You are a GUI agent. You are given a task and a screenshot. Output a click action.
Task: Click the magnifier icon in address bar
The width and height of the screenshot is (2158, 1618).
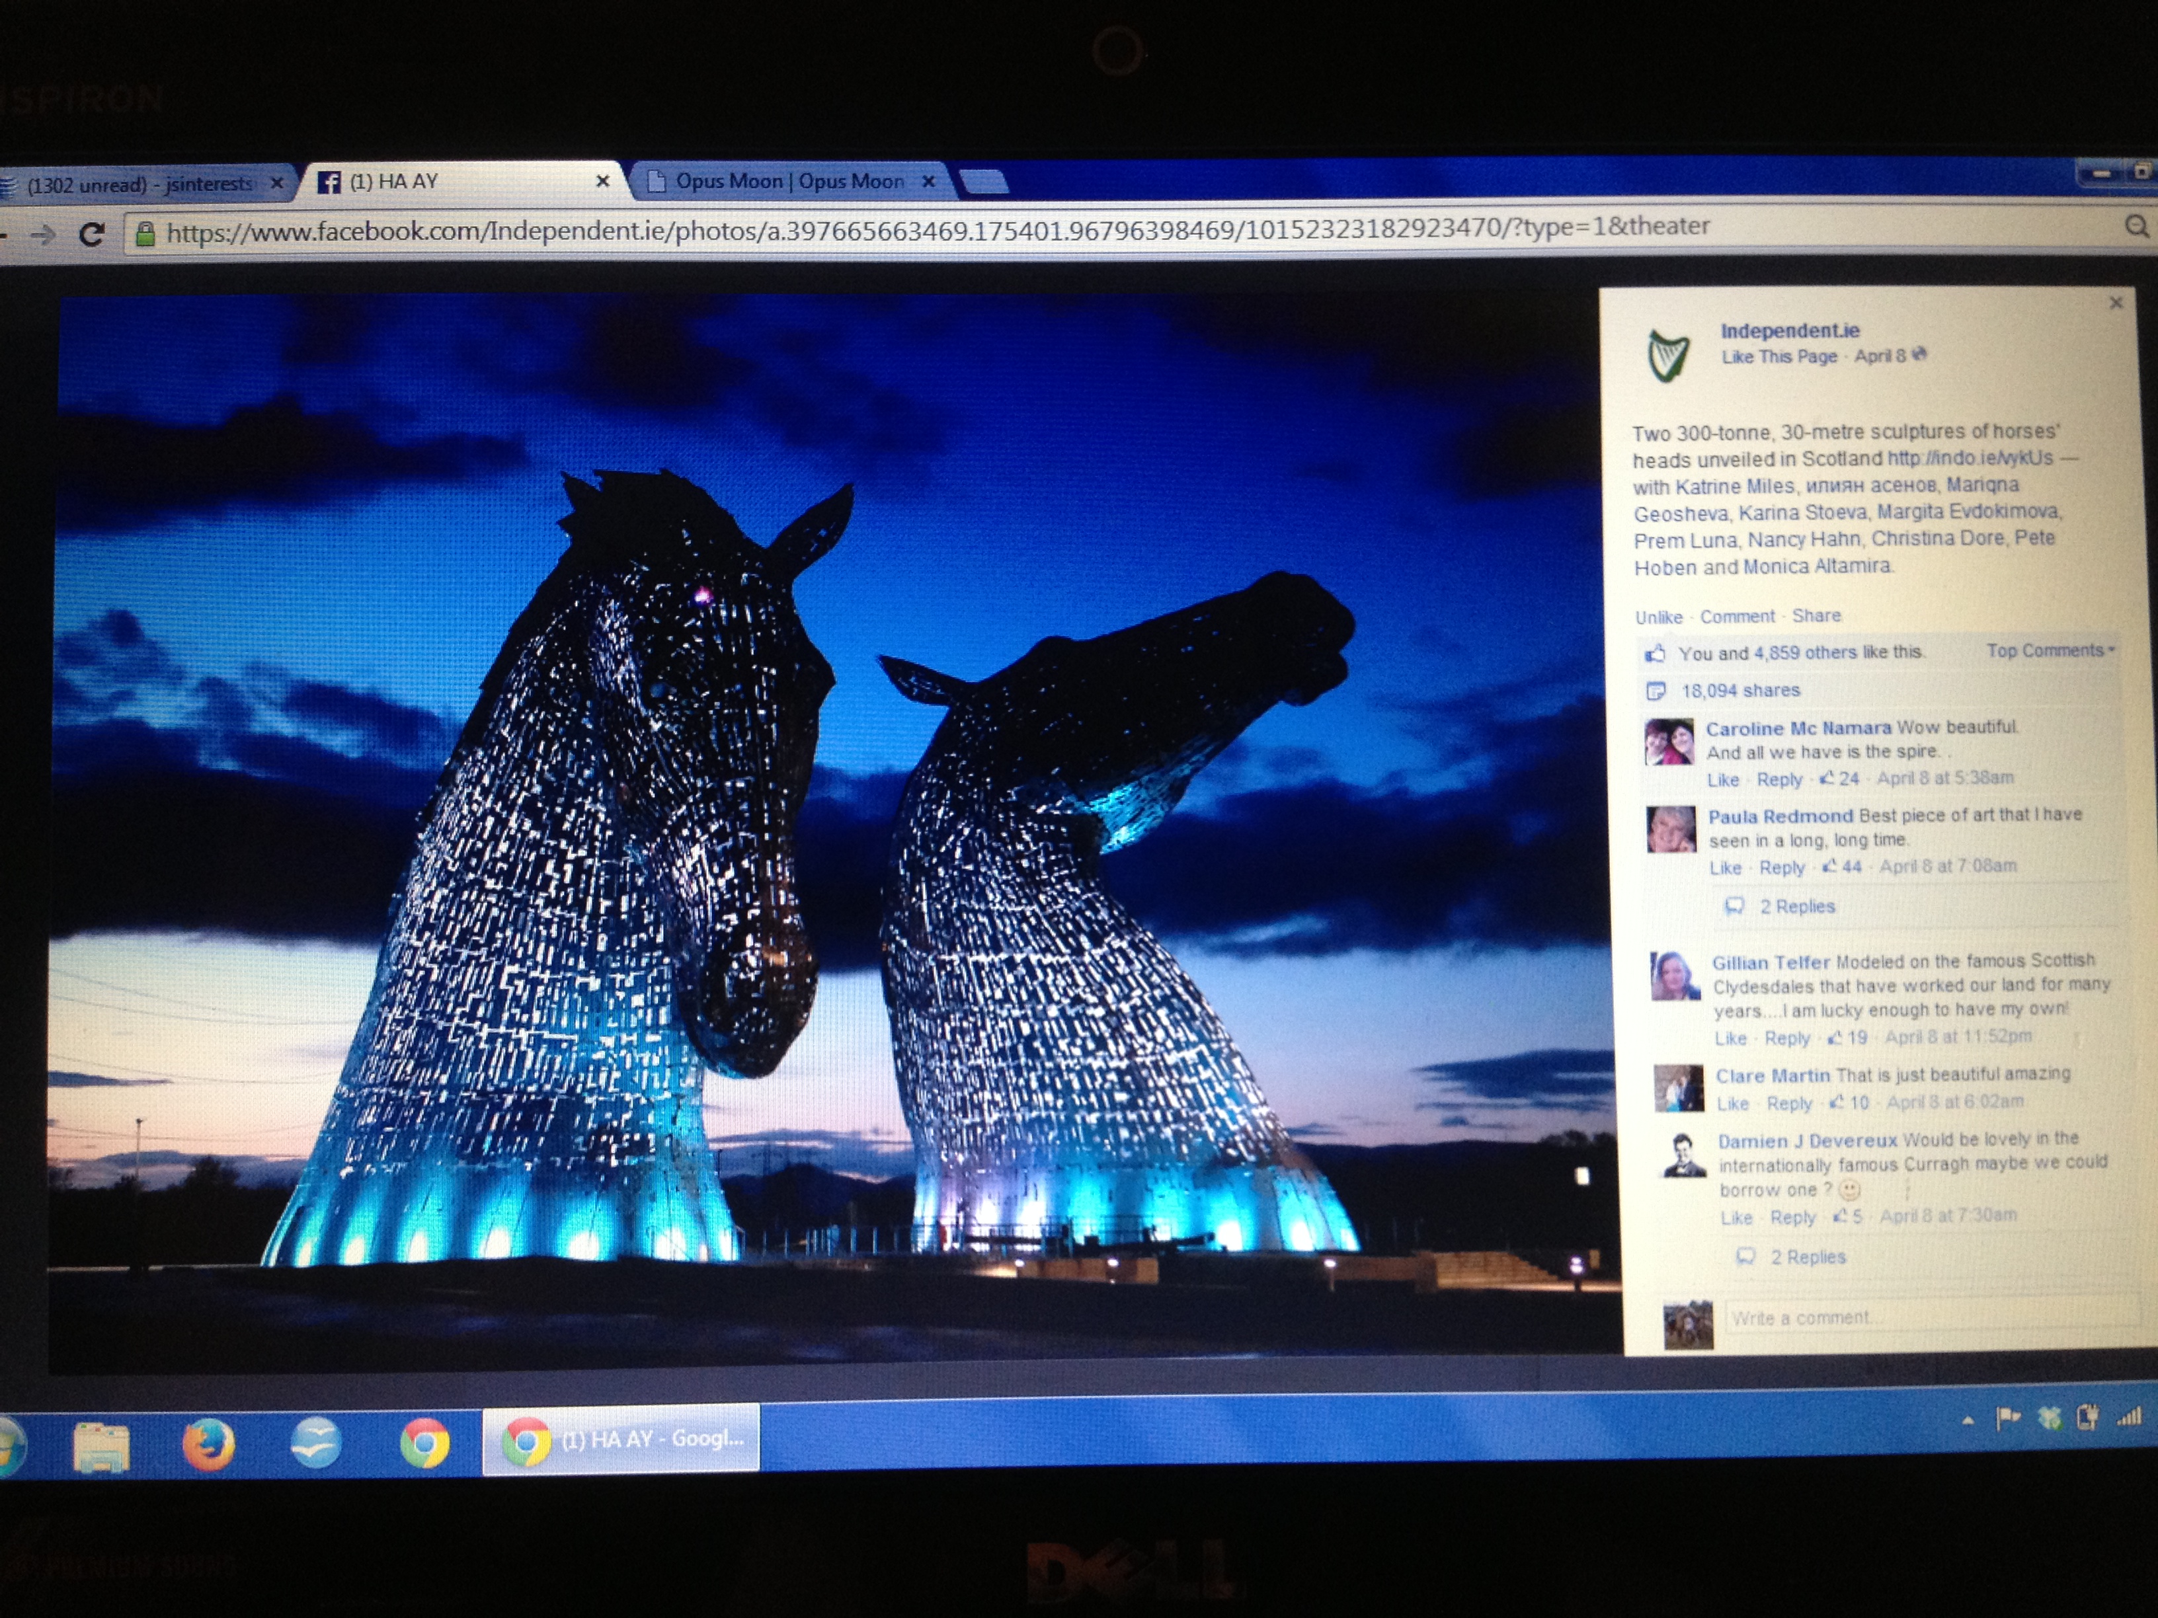(2137, 226)
